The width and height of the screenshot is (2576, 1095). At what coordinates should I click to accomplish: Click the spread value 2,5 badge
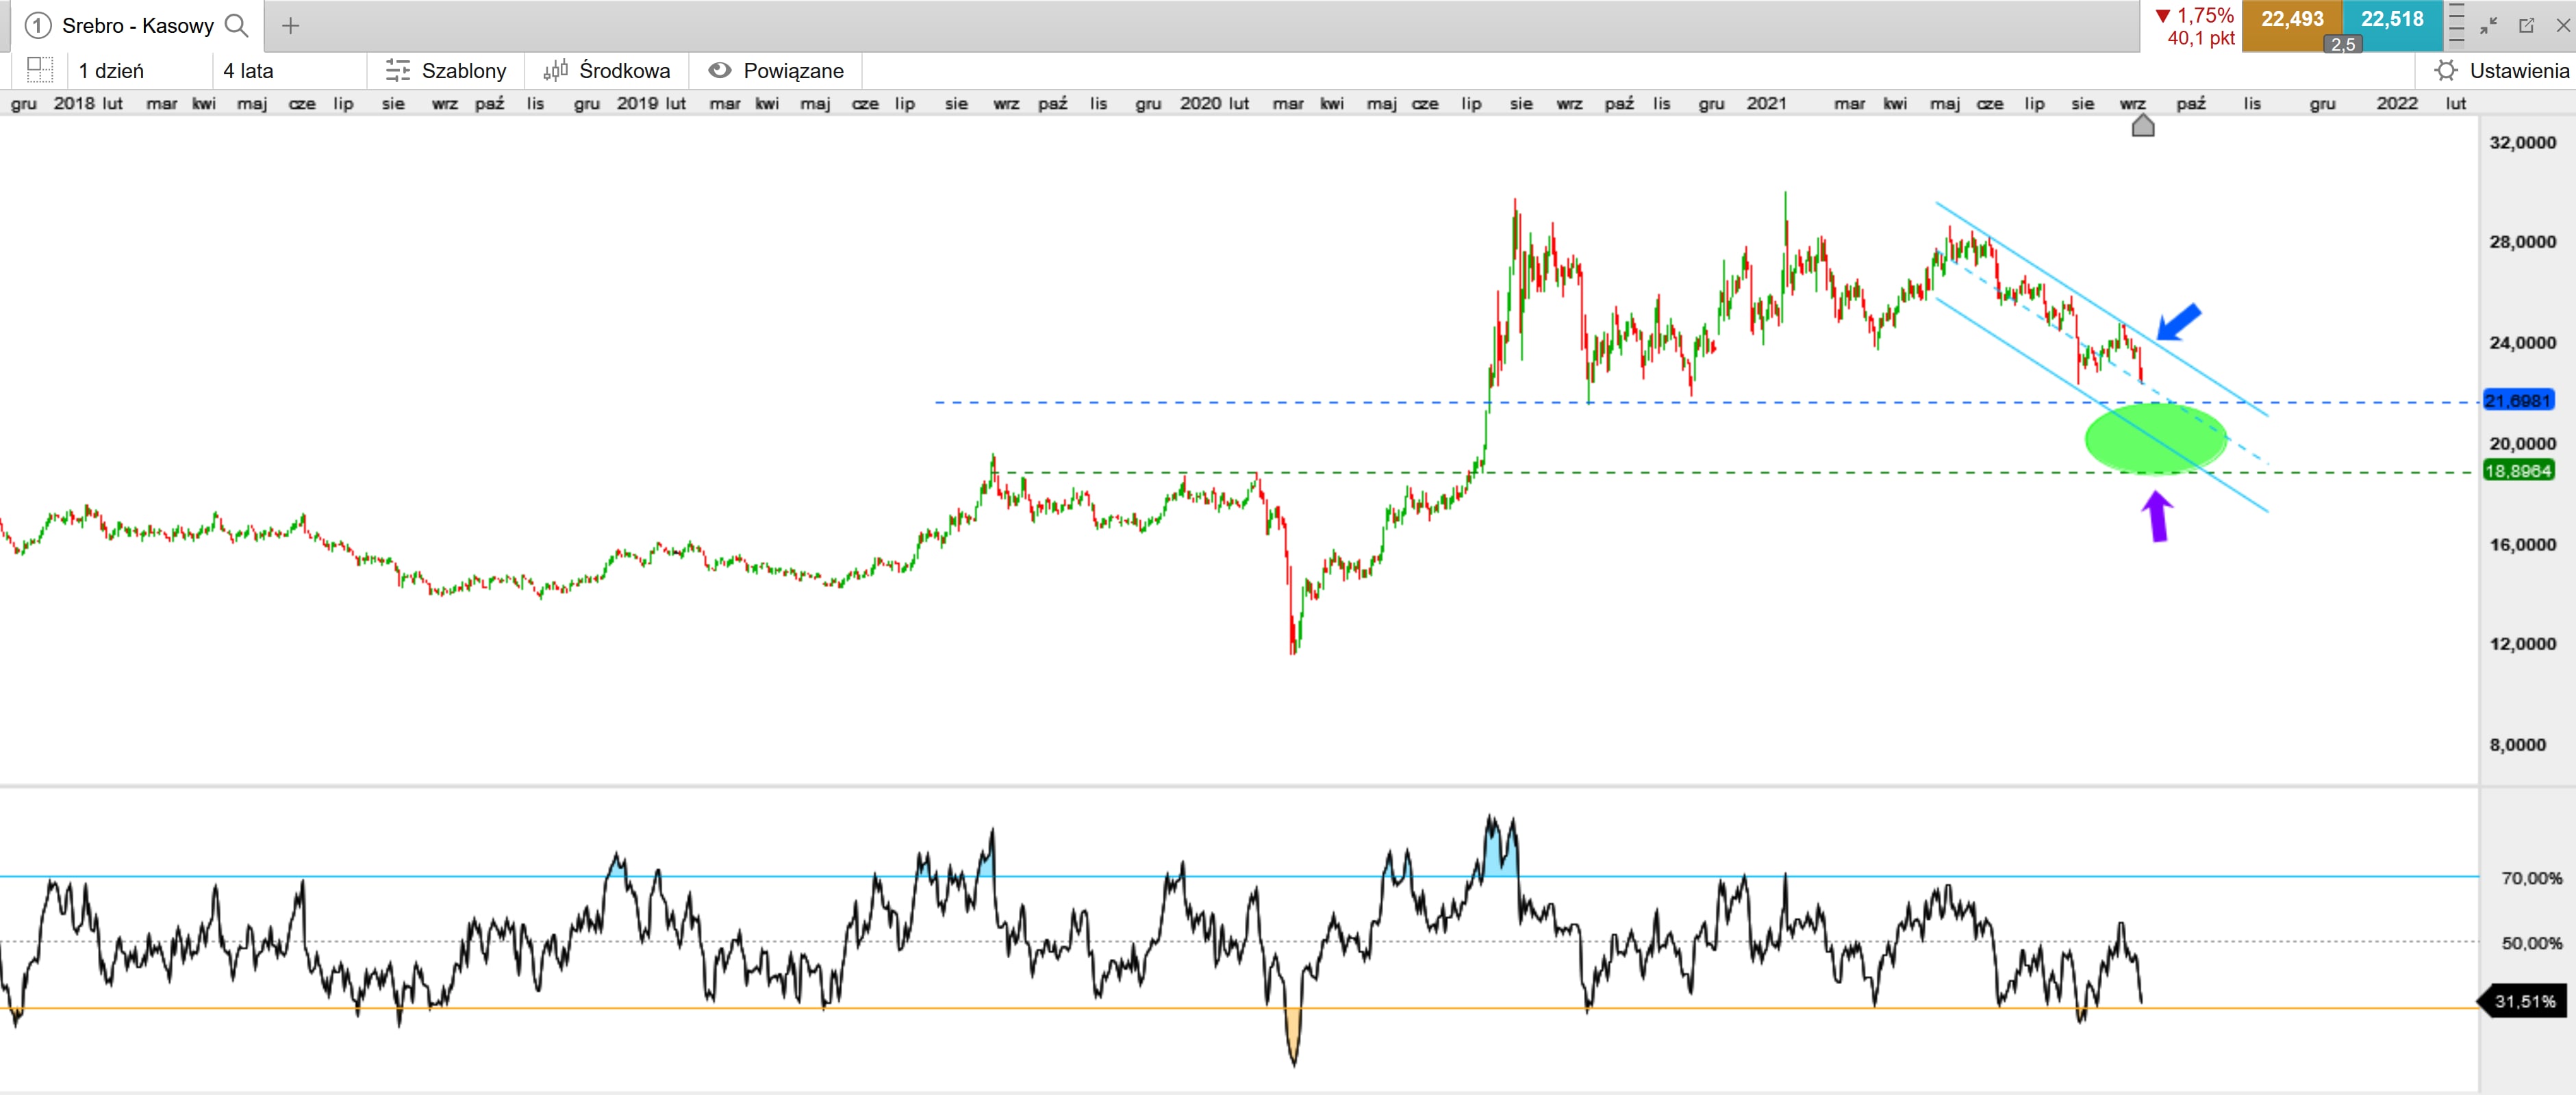coord(2342,44)
